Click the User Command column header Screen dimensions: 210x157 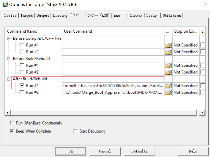point(113,31)
